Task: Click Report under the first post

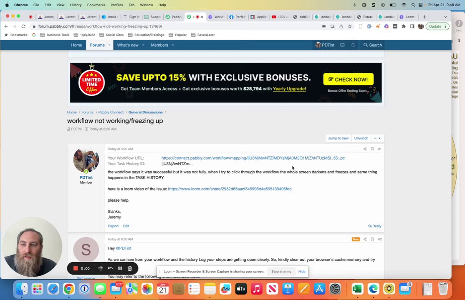Action: [113, 226]
